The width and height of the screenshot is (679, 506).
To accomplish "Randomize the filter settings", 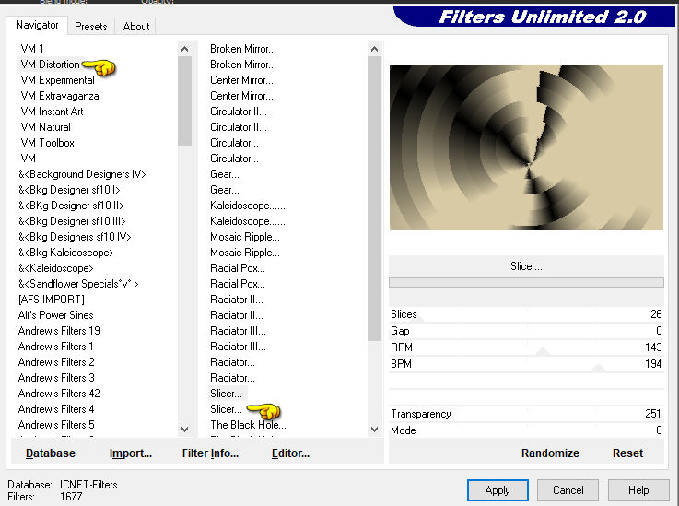I will (x=550, y=453).
